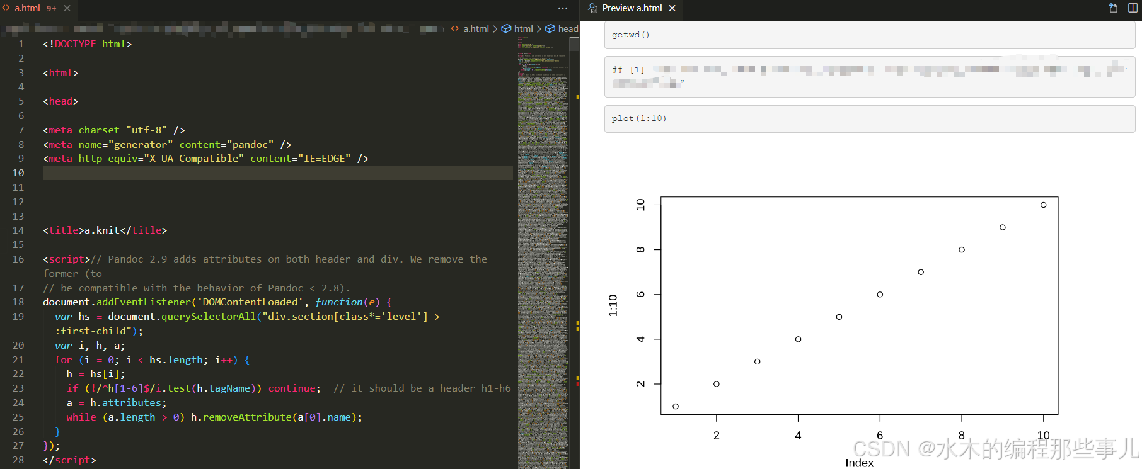Click the <head> tag on line 5
Image resolution: width=1142 pixels, height=469 pixels.
61,101
